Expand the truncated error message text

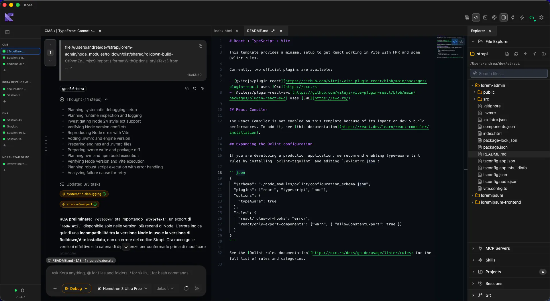[x=69, y=68]
